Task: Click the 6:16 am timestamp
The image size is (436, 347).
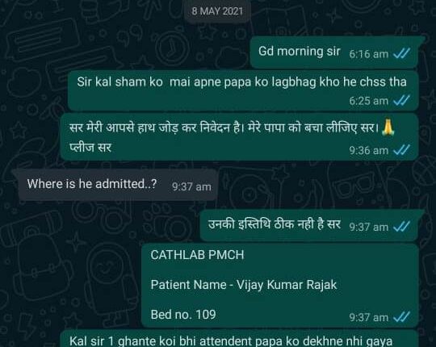Action: pyautogui.click(x=369, y=54)
